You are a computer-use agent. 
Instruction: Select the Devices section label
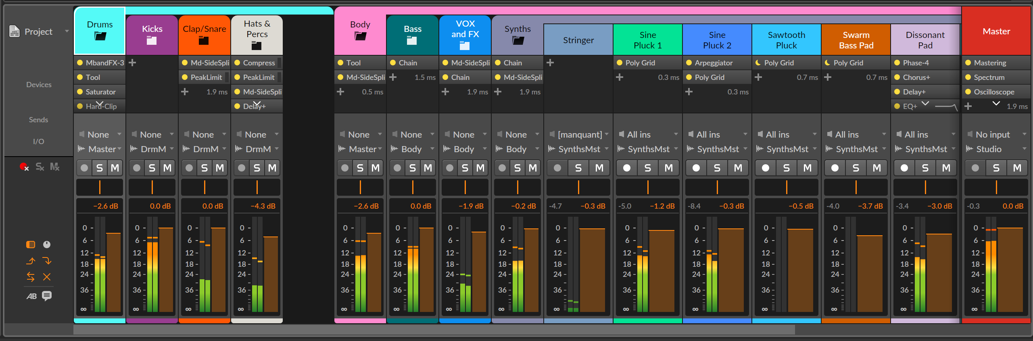39,84
